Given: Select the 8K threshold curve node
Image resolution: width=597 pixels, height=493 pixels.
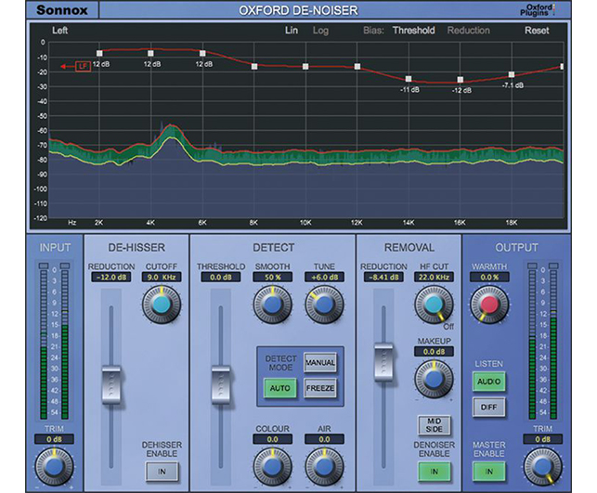Looking at the screenshot, I should (x=254, y=67).
